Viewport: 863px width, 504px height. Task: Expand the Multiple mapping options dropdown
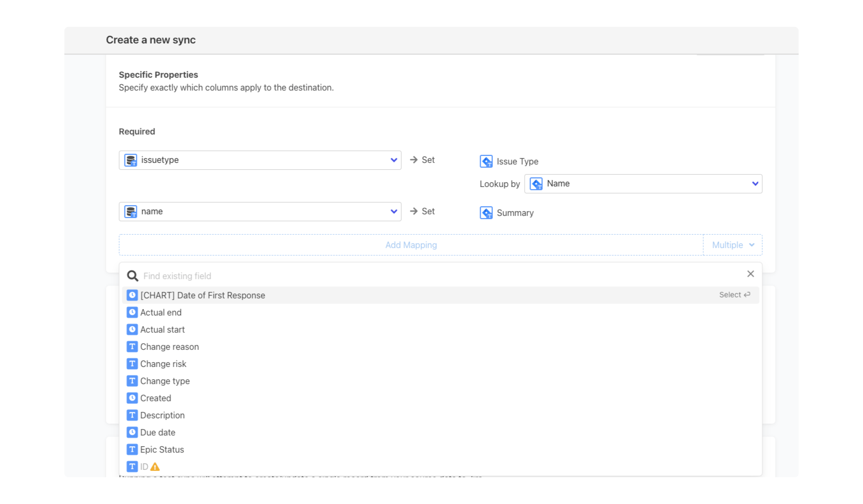tap(733, 245)
